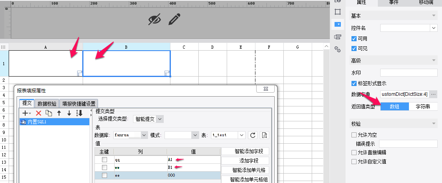Set return value type to 数组
This screenshot has height=183, width=442.
click(394, 106)
